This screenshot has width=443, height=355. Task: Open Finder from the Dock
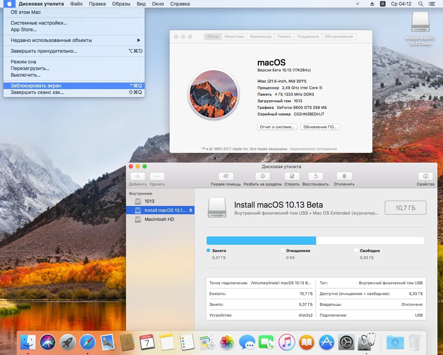coord(28,343)
